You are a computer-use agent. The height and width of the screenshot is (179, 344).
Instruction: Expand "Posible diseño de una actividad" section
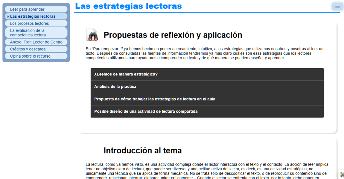(x=207, y=111)
